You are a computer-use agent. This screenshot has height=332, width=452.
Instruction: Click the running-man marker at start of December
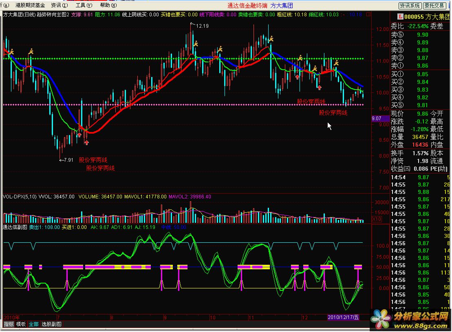point(300,58)
